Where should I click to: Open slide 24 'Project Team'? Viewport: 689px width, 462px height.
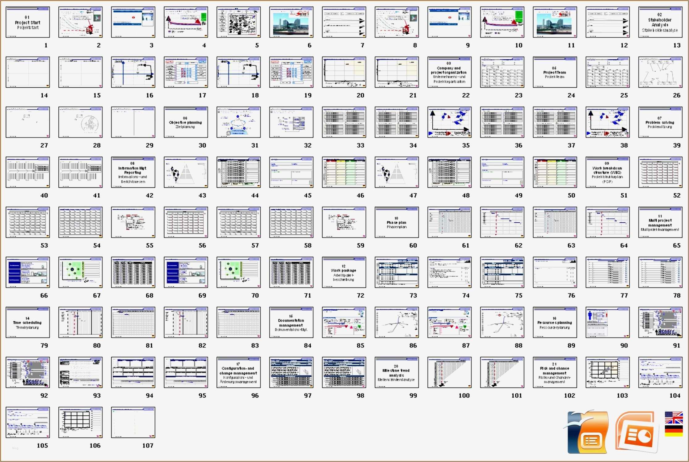(555, 72)
